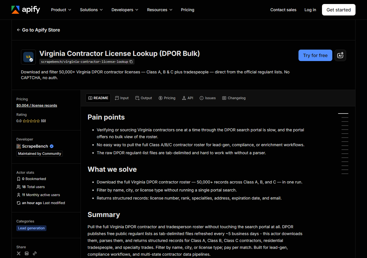Open the Developers dropdown
The height and width of the screenshot is (258, 367).
tap(125, 10)
